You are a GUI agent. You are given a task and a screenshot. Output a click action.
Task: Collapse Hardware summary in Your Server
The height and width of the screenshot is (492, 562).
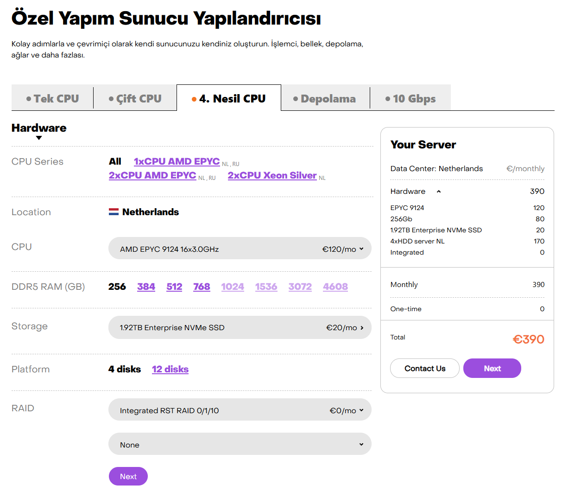[438, 192]
